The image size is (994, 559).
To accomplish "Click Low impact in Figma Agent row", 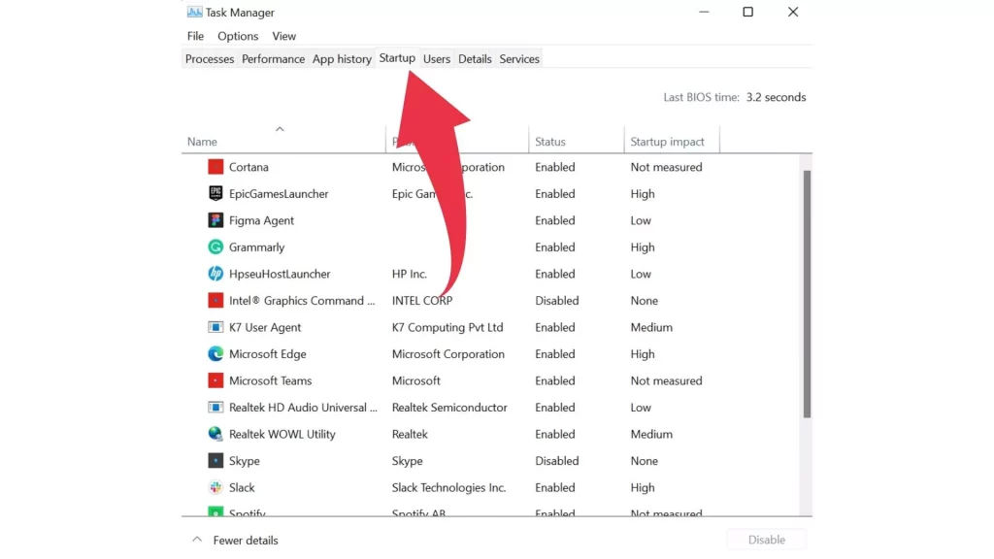I will tap(641, 220).
